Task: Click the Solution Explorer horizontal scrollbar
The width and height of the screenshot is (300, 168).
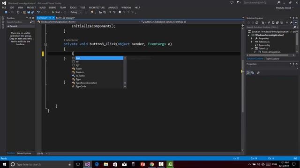Action: 268,55
